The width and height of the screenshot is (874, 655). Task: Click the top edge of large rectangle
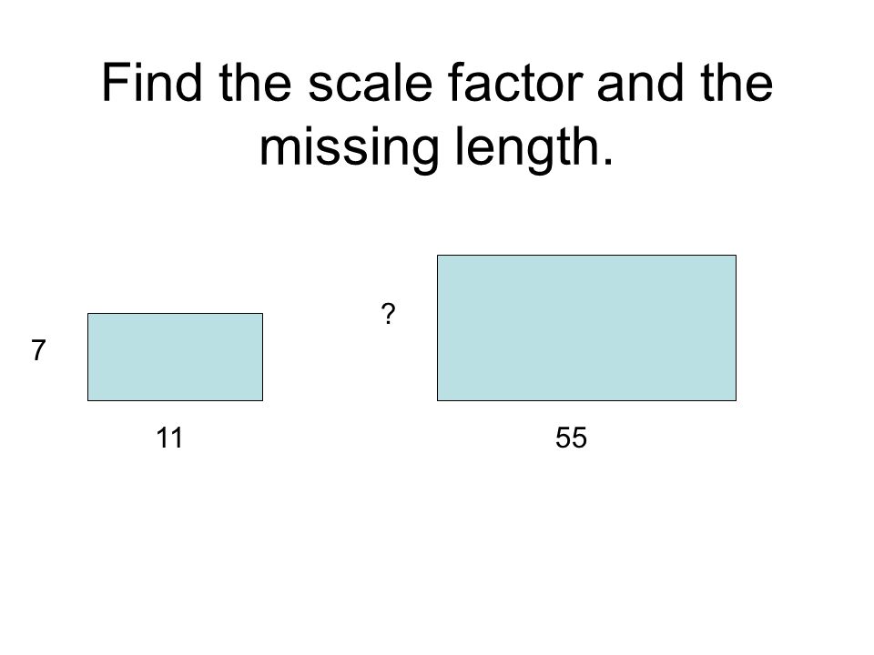click(x=586, y=256)
